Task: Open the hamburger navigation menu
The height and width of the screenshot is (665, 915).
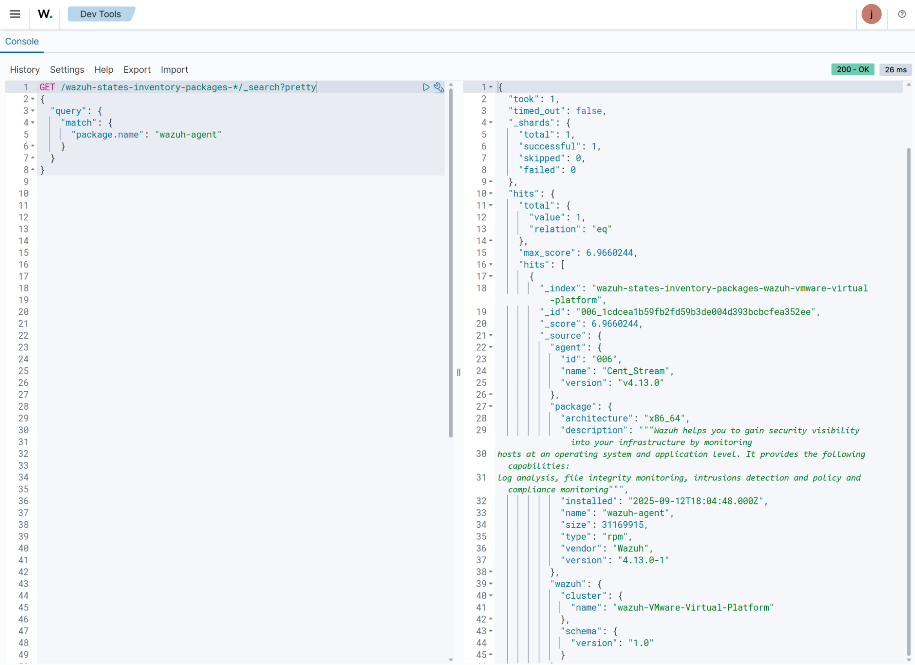Action: [x=15, y=14]
